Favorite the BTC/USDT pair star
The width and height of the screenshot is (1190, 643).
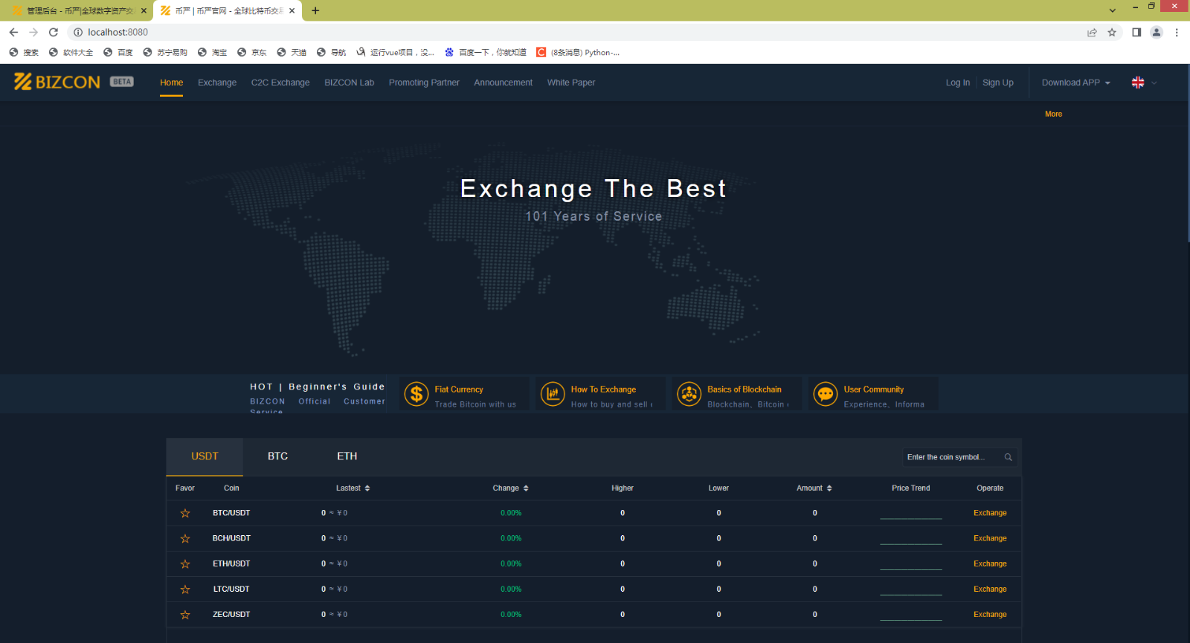(x=185, y=513)
